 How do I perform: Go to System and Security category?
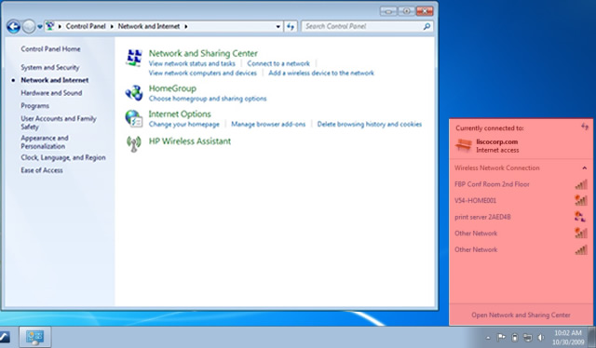[x=49, y=67]
